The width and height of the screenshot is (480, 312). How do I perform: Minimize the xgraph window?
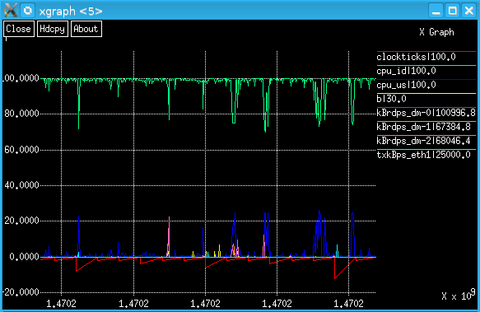[436, 11]
